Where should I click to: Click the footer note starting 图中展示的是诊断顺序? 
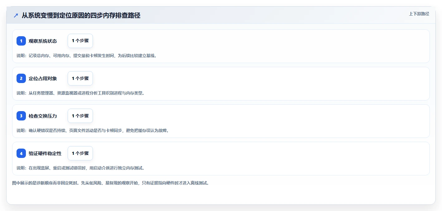point(110,183)
